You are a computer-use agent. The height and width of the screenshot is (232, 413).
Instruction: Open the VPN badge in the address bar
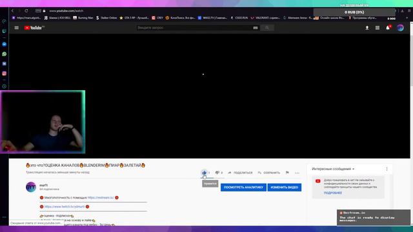click(38, 11)
